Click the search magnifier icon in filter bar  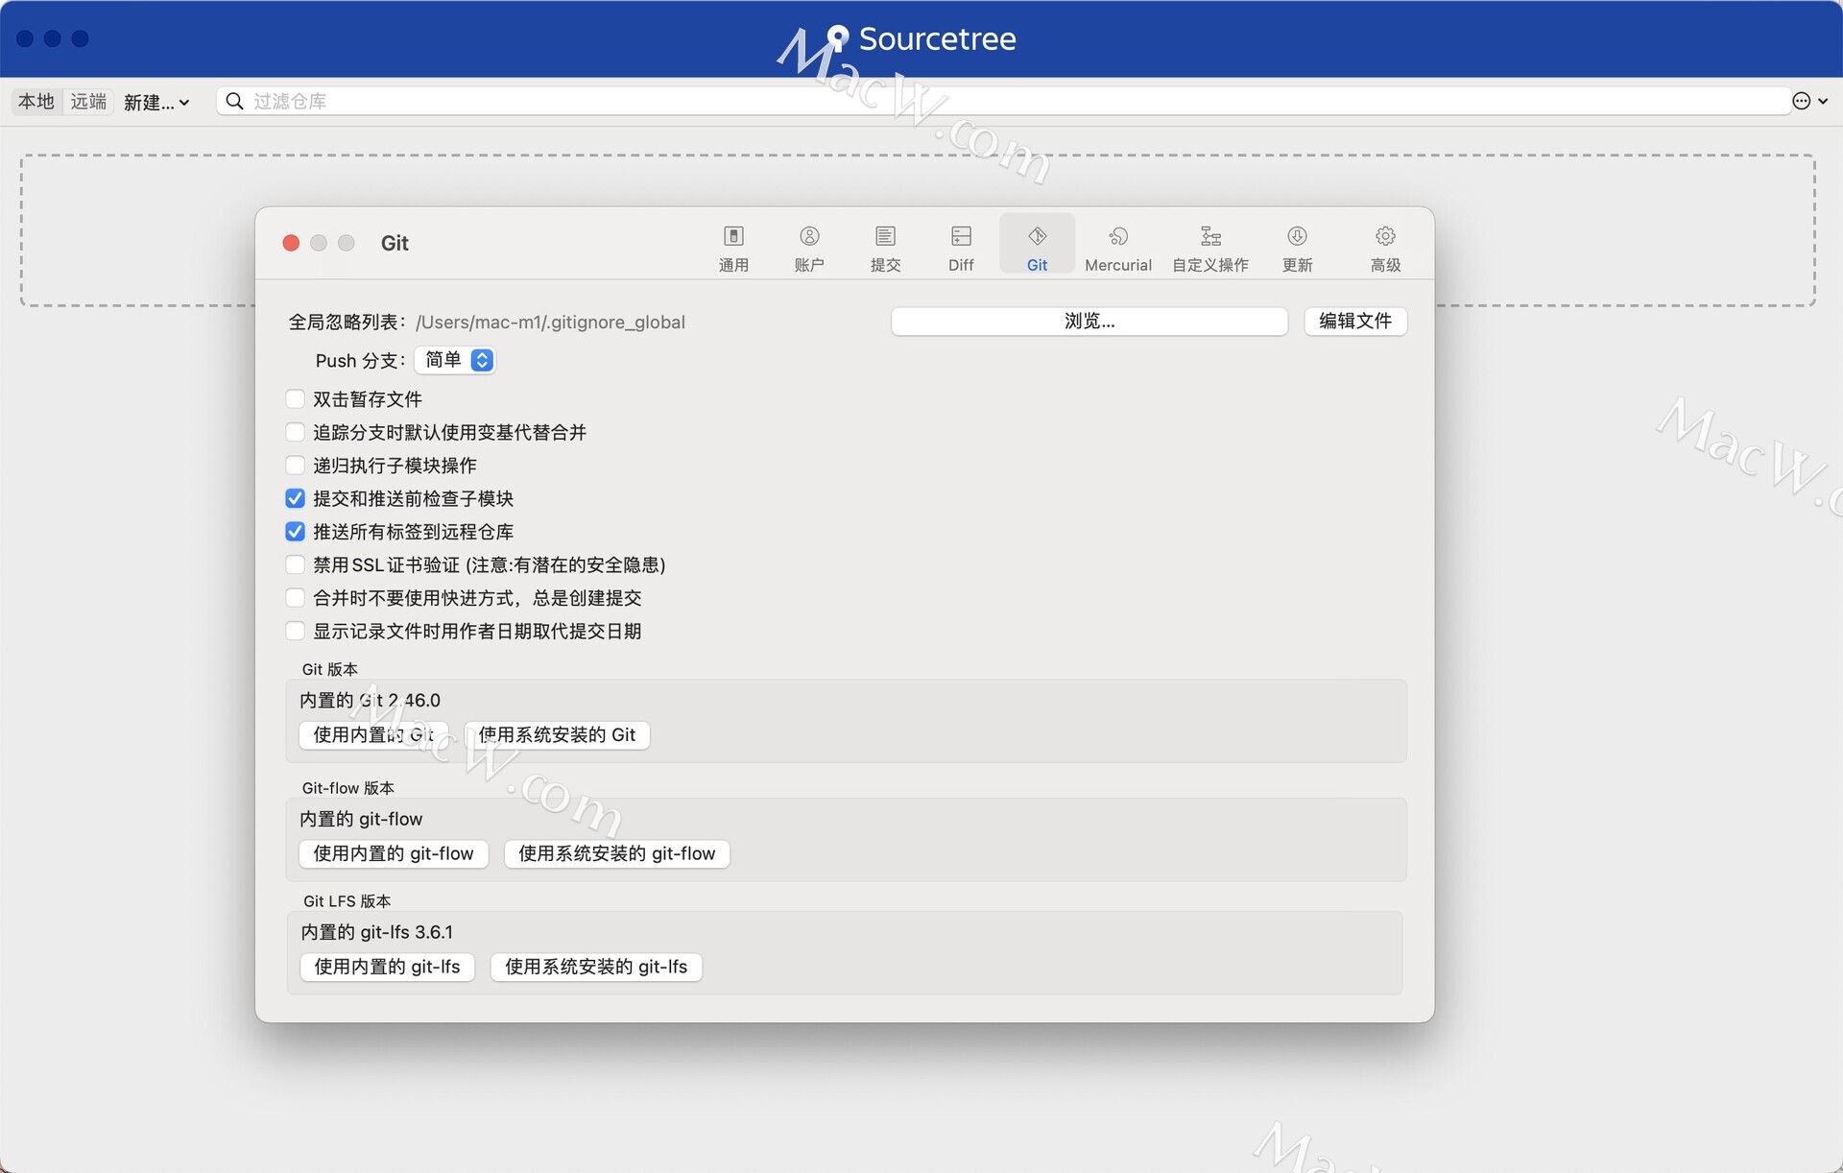[234, 101]
